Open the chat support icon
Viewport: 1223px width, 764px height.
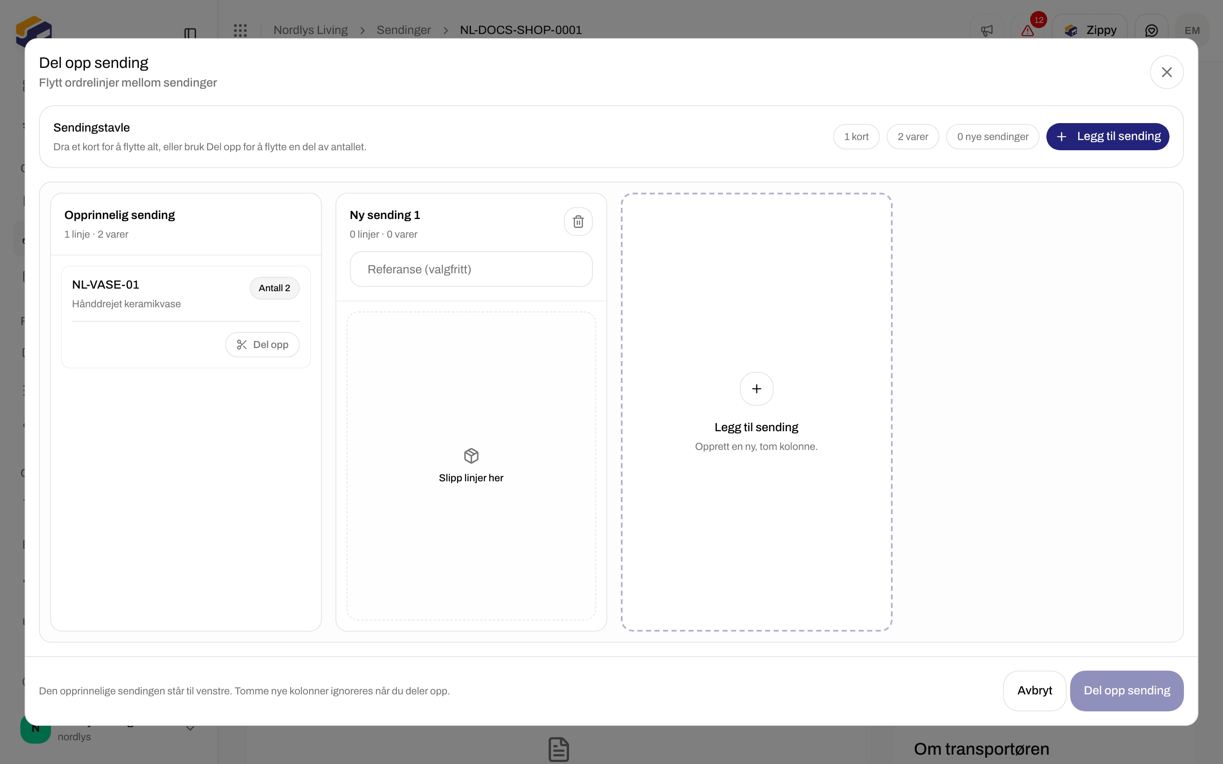[1151, 31]
